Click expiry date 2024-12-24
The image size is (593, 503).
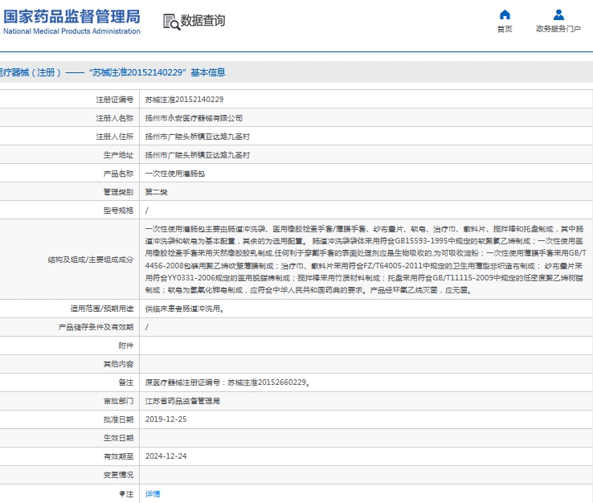166,456
